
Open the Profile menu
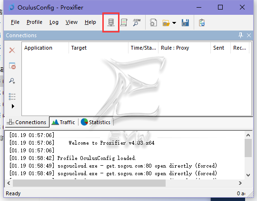(x=34, y=22)
